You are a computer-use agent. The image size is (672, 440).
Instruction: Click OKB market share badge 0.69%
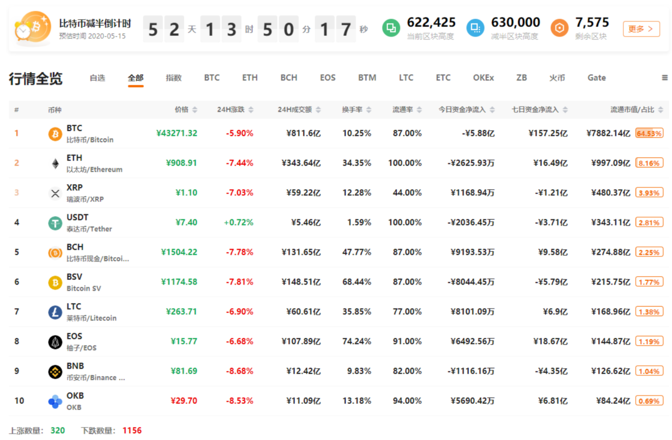(649, 401)
